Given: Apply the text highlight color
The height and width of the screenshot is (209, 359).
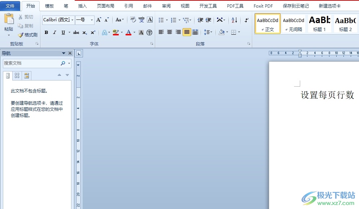Looking at the screenshot, I should point(116,32).
